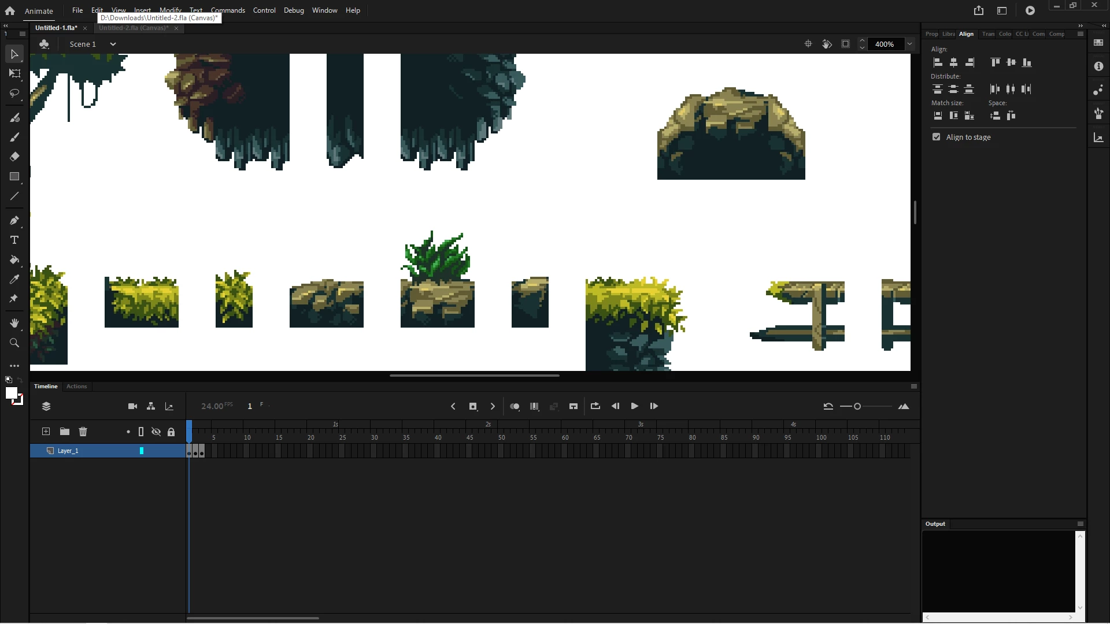Open the Scene 1 dropdown
1110x624 pixels.
(113, 44)
